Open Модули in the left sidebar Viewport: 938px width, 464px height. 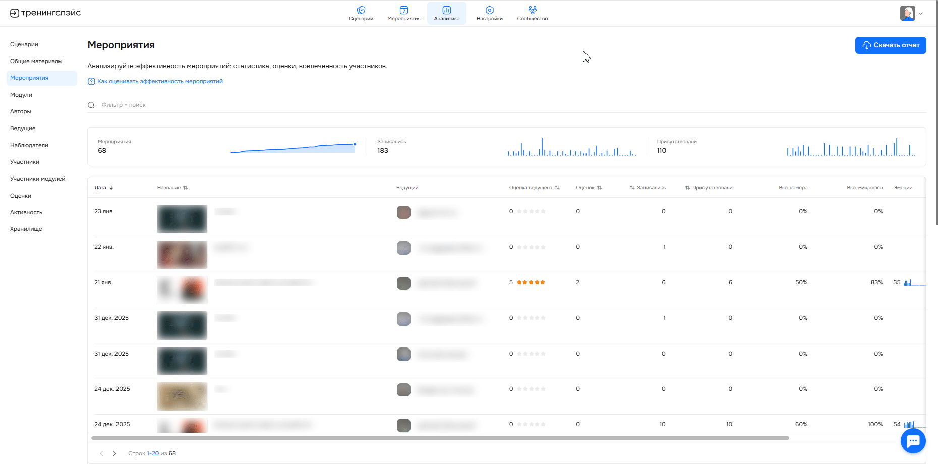coord(21,95)
